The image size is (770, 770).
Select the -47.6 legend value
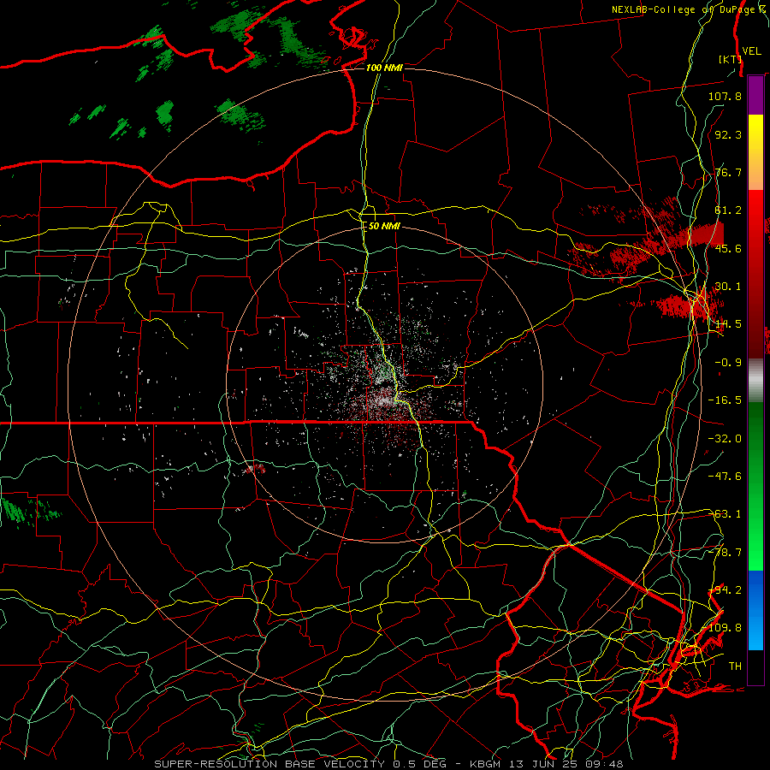point(725,477)
